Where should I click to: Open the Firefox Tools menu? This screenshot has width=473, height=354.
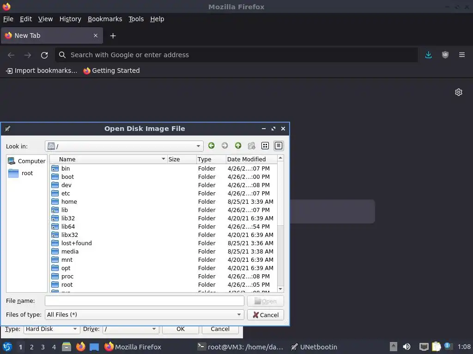[x=136, y=19]
